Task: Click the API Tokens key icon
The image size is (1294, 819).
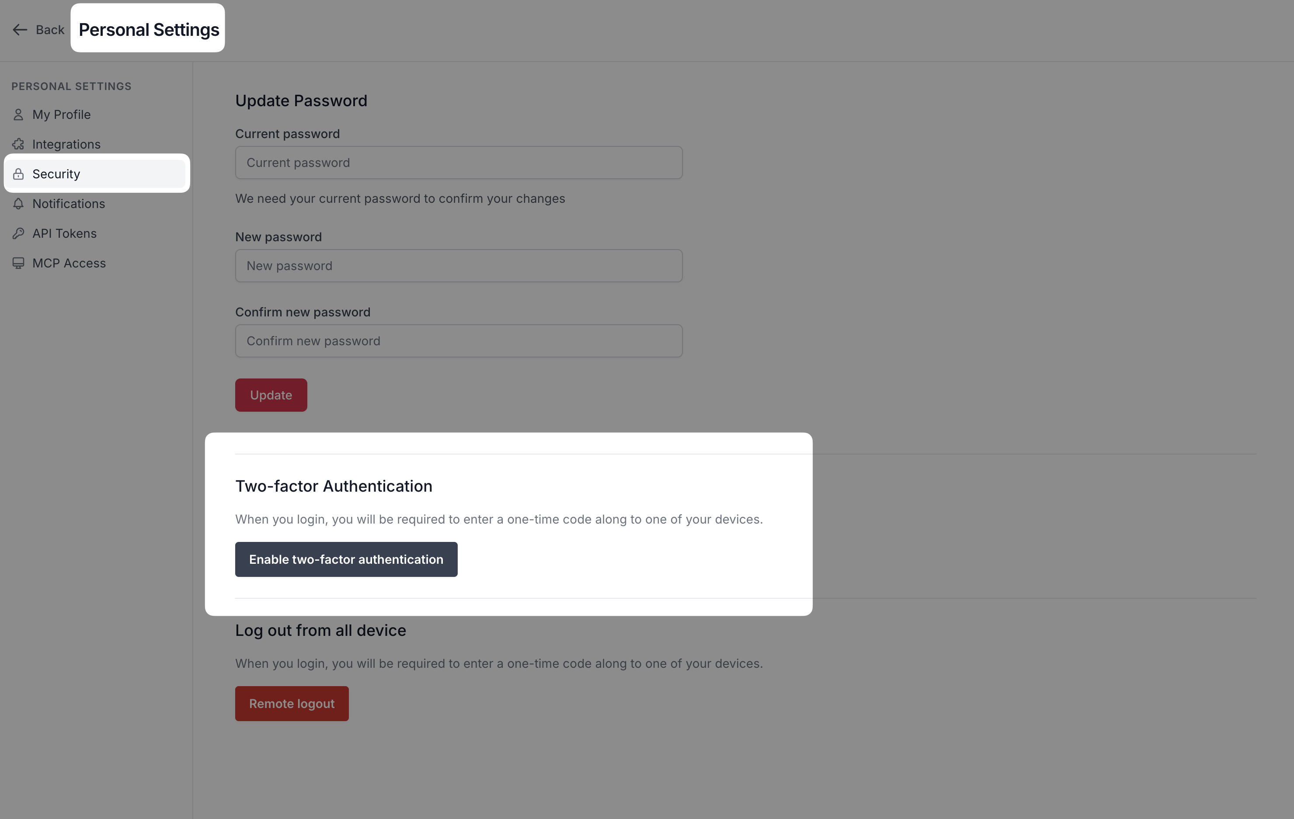Action: click(x=18, y=234)
